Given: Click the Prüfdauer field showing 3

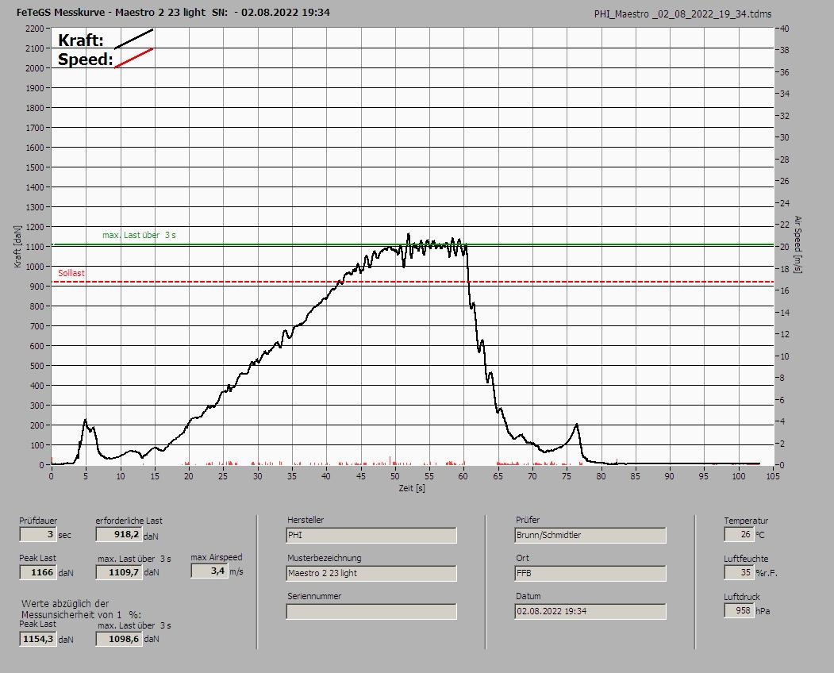Looking at the screenshot, I should 38,534.
